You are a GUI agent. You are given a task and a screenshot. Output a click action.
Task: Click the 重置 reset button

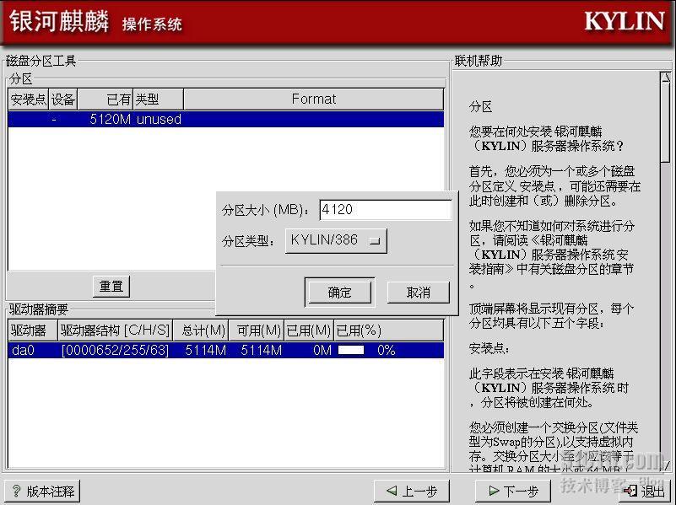pos(111,287)
